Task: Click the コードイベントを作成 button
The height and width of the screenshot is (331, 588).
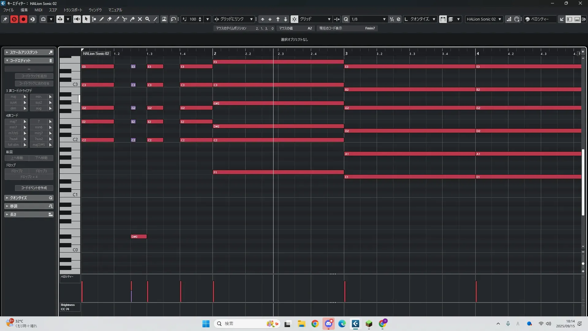Action: 34,188
